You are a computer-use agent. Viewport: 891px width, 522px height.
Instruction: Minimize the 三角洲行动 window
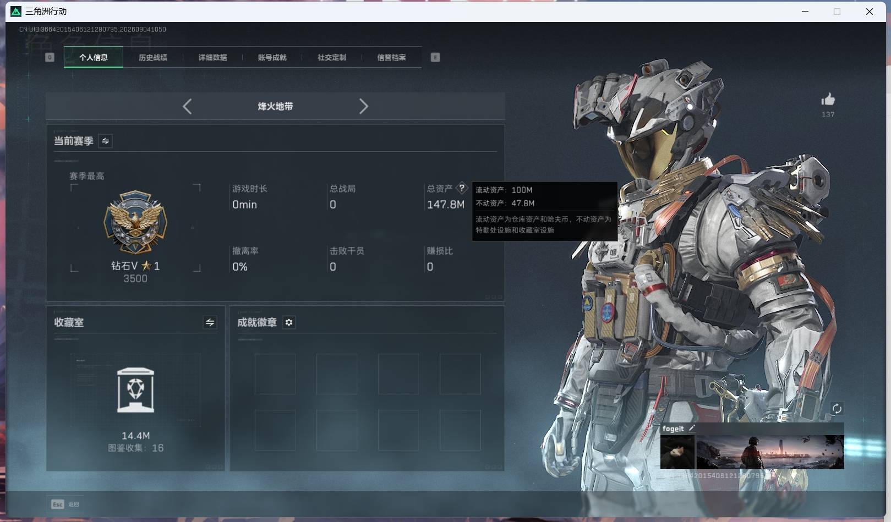click(x=805, y=11)
